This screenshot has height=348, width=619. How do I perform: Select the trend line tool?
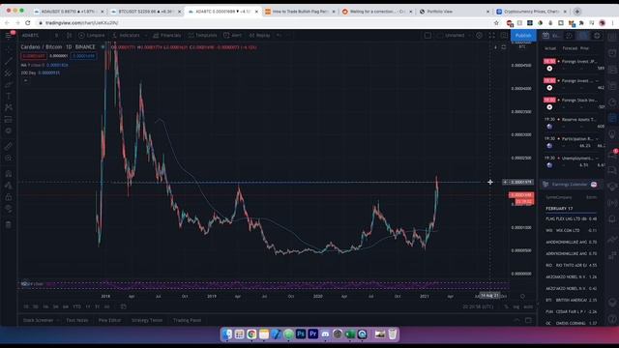pos(9,62)
